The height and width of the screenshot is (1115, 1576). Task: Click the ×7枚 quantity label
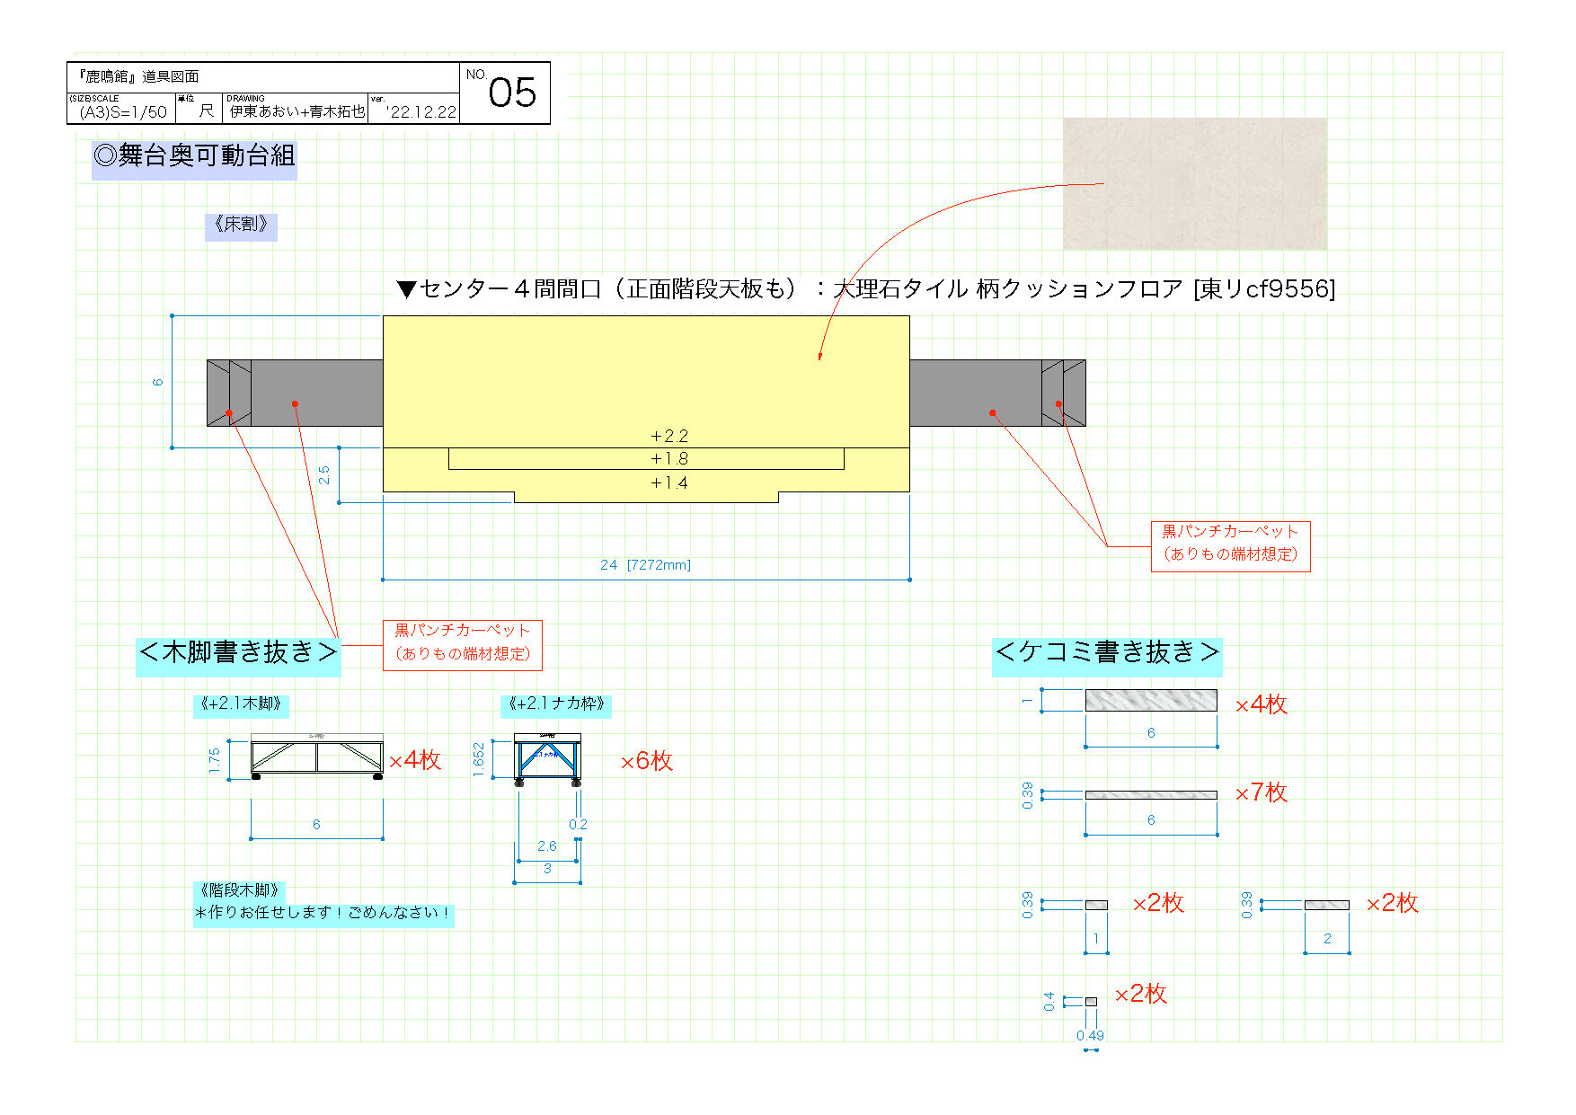click(x=1261, y=792)
